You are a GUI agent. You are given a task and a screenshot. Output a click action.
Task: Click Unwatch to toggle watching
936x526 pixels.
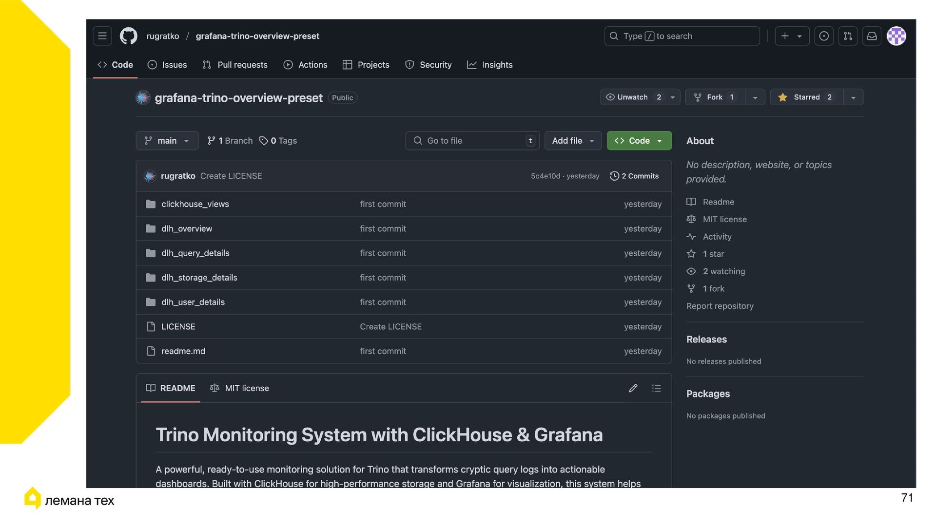tap(633, 97)
